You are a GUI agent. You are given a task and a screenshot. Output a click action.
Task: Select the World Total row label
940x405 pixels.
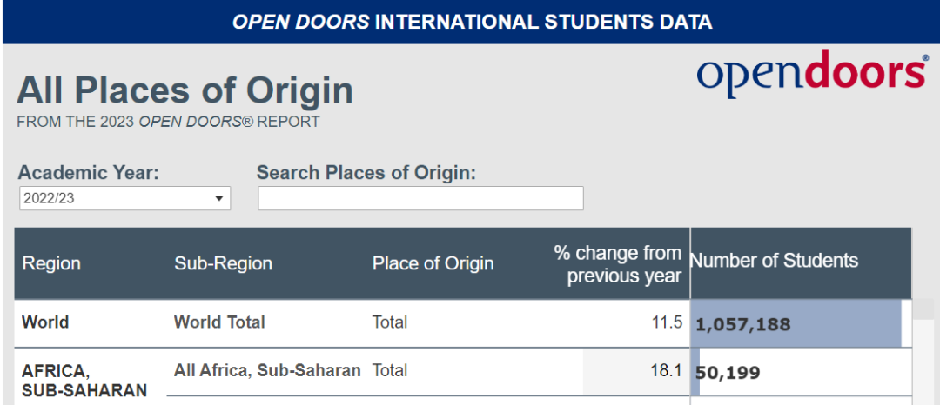point(219,322)
